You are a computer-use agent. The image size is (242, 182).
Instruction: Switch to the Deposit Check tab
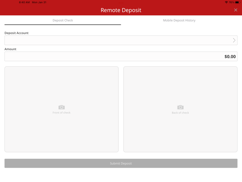pos(63,20)
